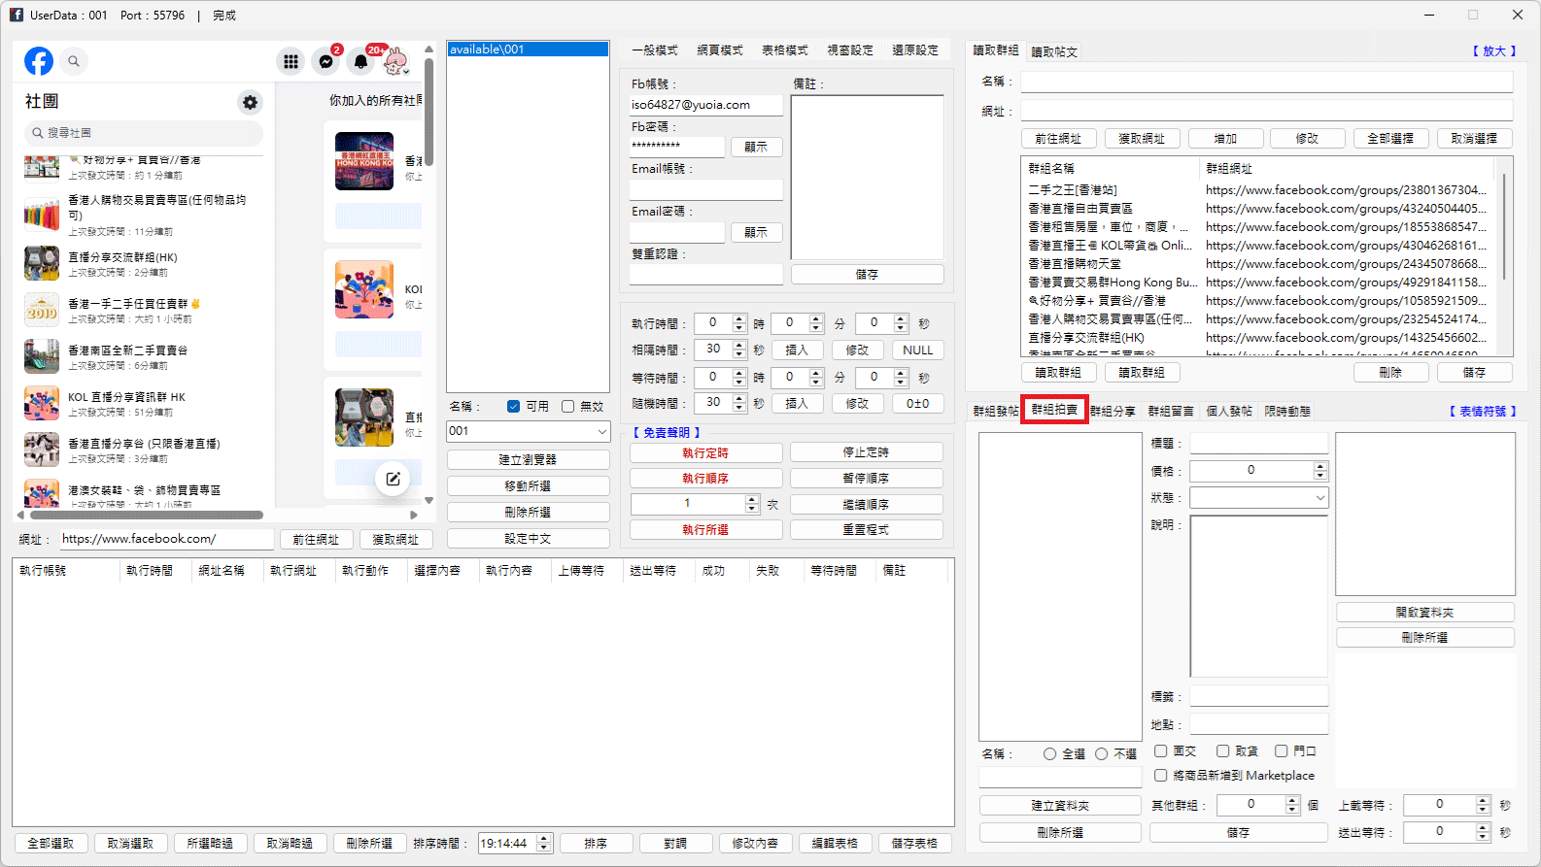Screen dimensions: 1541x867
Task: Open the Facebook home logo
Action: pyautogui.click(x=39, y=61)
